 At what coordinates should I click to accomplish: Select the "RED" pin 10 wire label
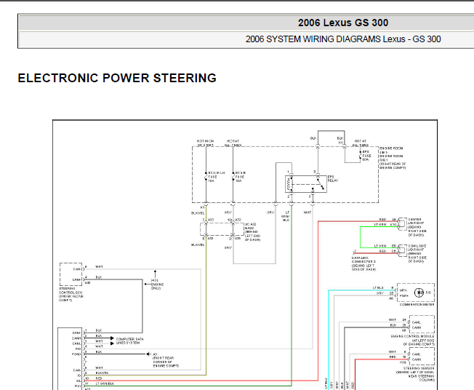pos(99,378)
